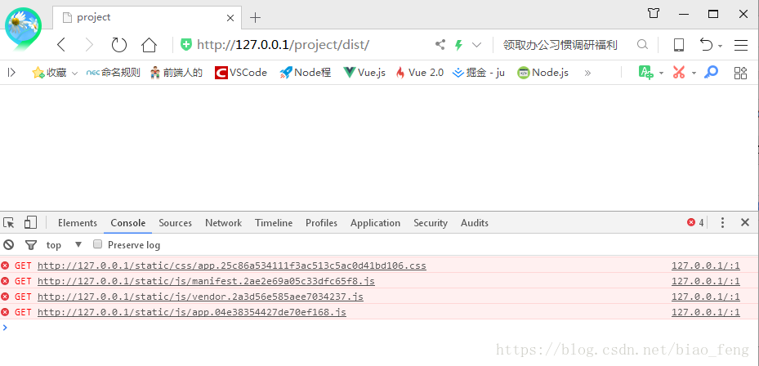Open the browser hamburger main menu
Viewport: 759px width, 366px height.
(x=741, y=45)
